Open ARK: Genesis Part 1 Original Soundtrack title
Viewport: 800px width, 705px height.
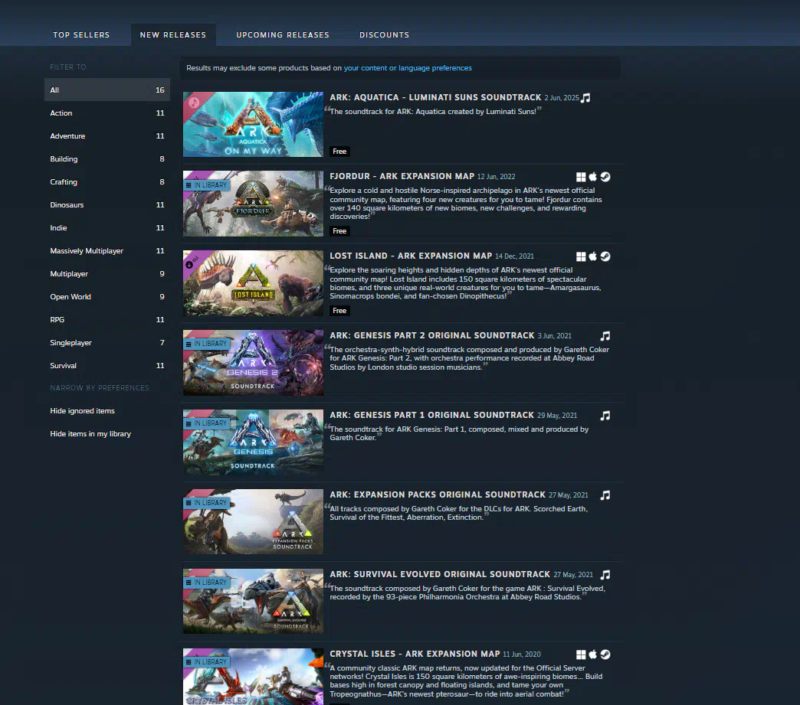point(431,415)
